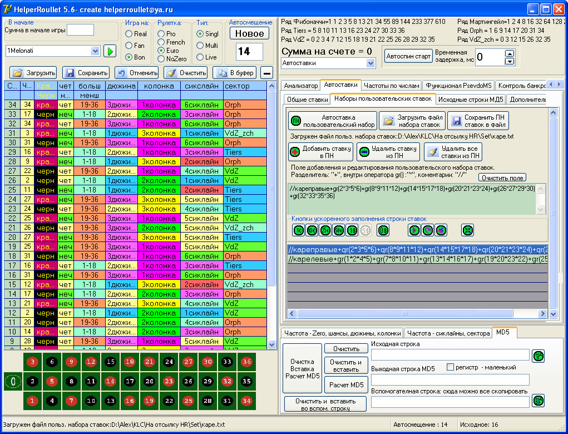Select the Real game radio button

coord(129,34)
